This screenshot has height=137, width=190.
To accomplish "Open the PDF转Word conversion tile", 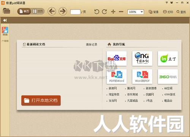I will coord(117,76).
